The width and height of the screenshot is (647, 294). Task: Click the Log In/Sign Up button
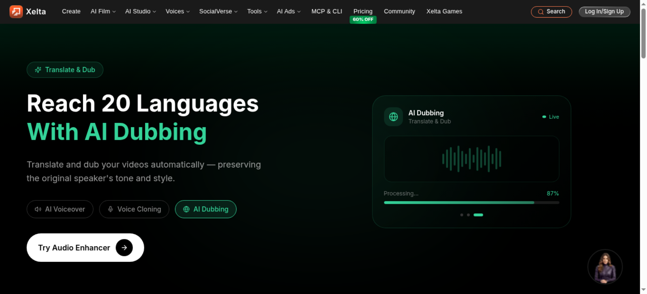coord(604,12)
